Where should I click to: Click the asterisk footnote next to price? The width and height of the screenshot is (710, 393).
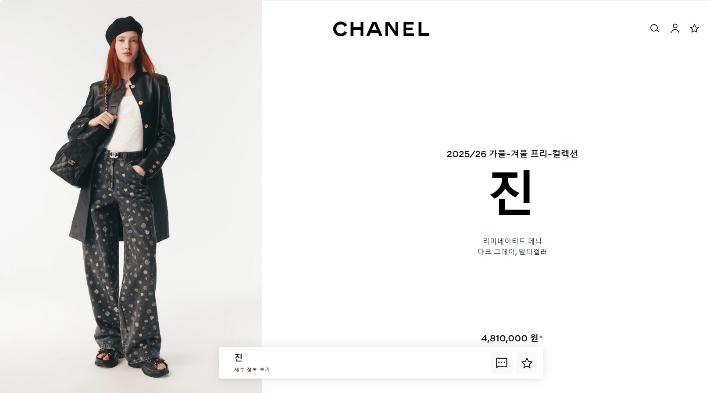541,337
